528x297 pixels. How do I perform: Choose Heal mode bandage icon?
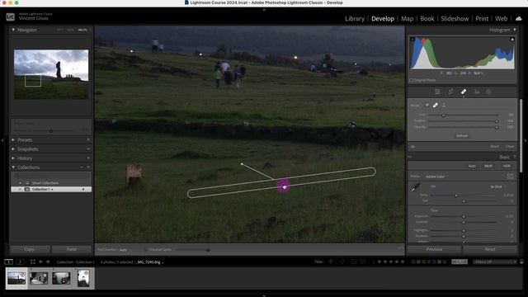point(436,105)
